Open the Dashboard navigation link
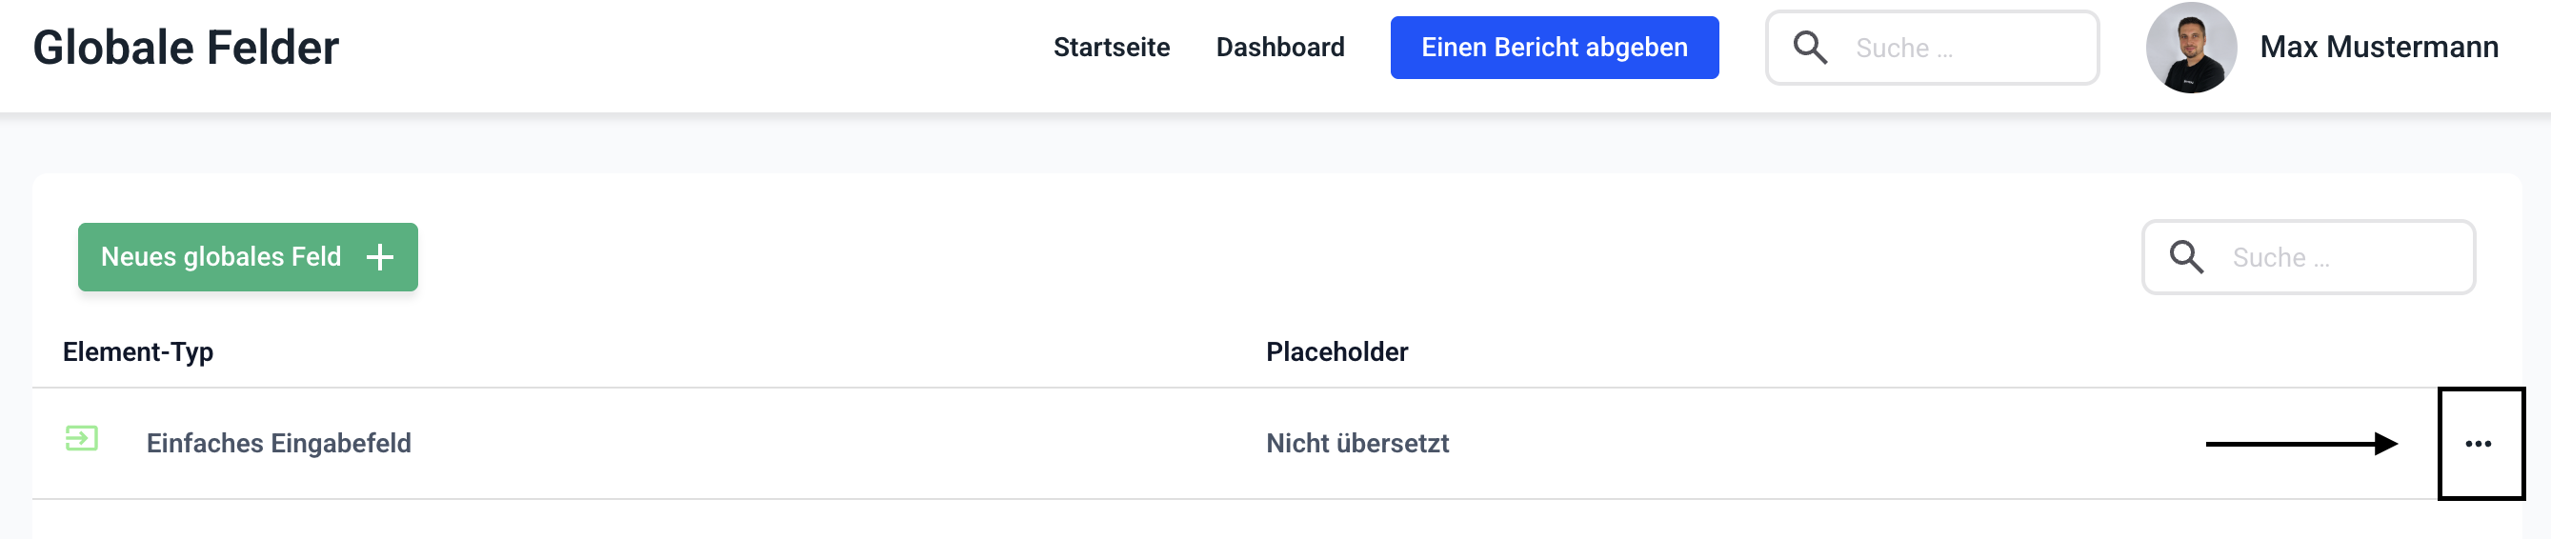The image size is (2551, 539). pyautogui.click(x=1279, y=48)
